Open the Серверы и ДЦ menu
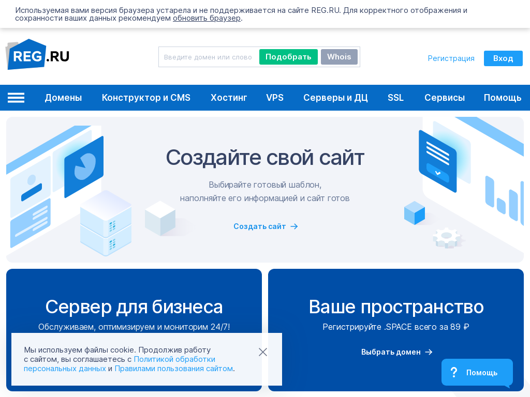 pos(335,98)
